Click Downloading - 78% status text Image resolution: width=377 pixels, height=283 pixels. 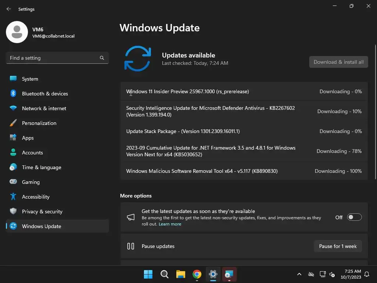(339, 151)
